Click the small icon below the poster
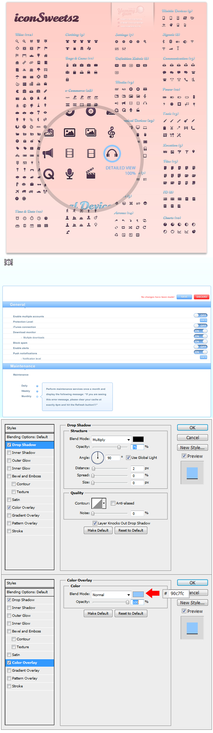213x733 pixels. [x=9, y=262]
